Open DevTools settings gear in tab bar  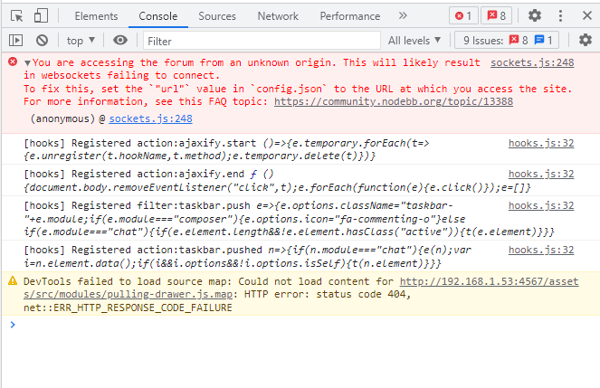[x=535, y=15]
